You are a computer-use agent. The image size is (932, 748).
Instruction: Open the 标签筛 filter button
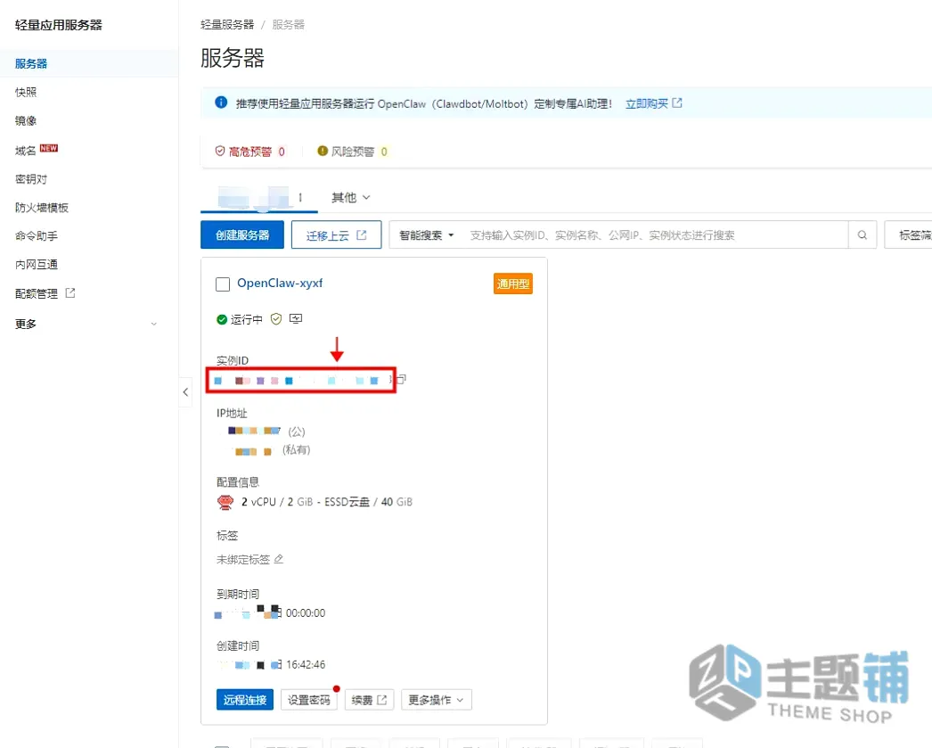910,234
